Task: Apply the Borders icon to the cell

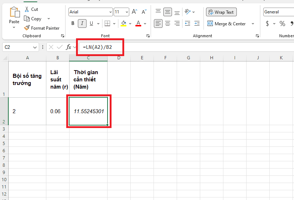Action: [x=107, y=24]
